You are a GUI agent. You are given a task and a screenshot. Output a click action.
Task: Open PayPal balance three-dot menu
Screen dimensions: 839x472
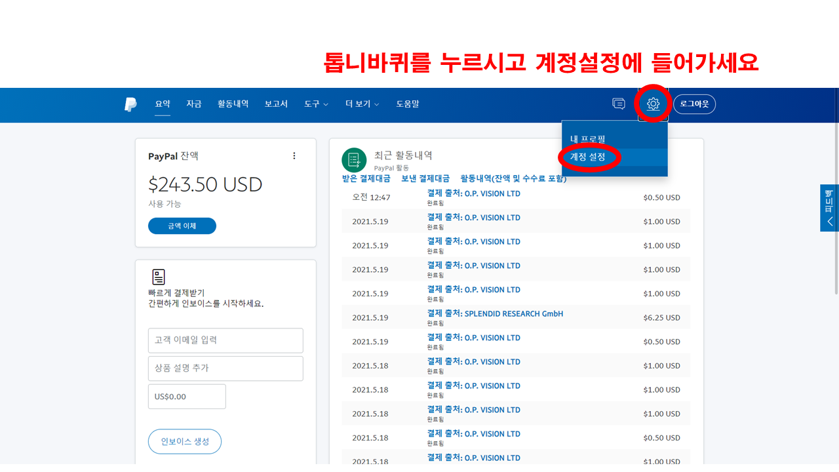point(294,156)
